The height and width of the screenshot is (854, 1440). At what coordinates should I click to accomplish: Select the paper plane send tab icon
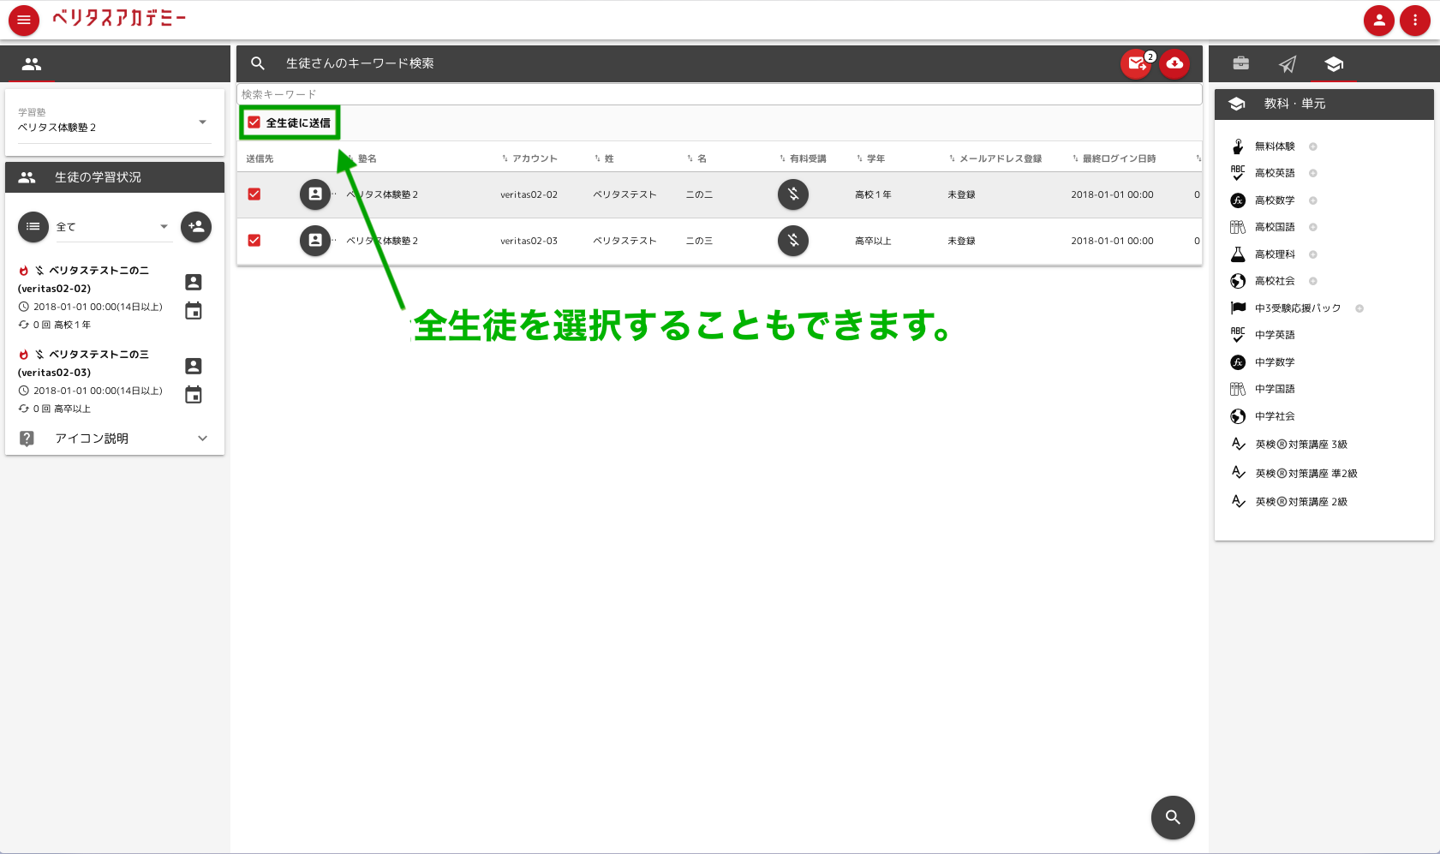point(1288,63)
